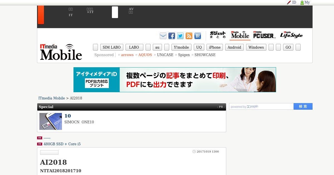This screenshot has height=175, width=334.
Task: Open the Android category button
Action: [x=234, y=47]
